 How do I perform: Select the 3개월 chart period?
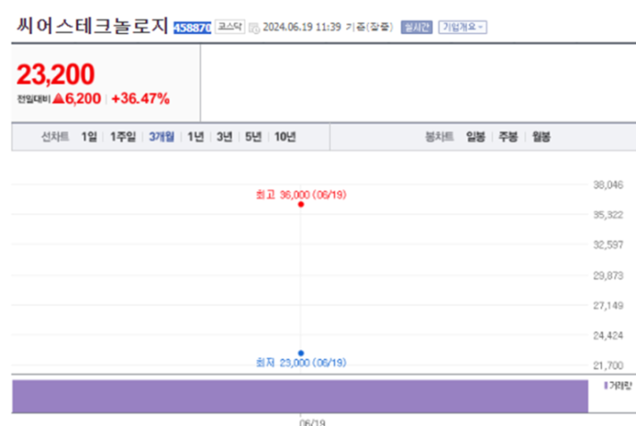162,137
